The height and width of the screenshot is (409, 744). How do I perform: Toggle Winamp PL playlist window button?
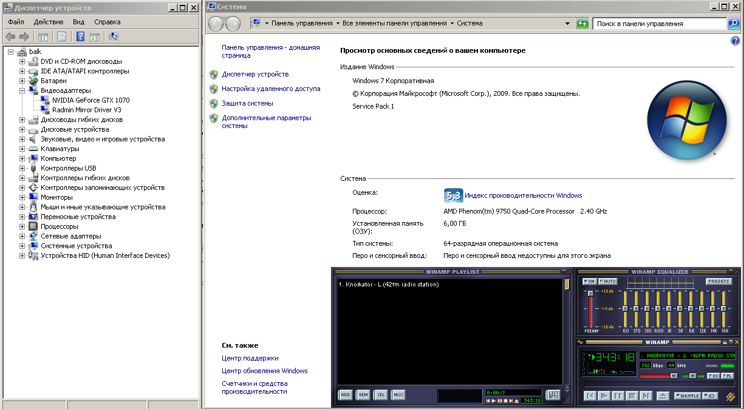[x=728, y=376]
